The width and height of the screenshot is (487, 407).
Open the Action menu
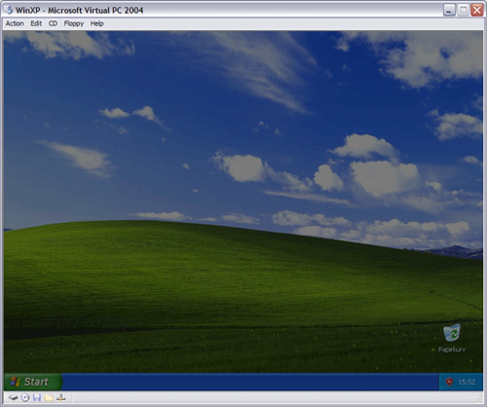pyautogui.click(x=15, y=23)
